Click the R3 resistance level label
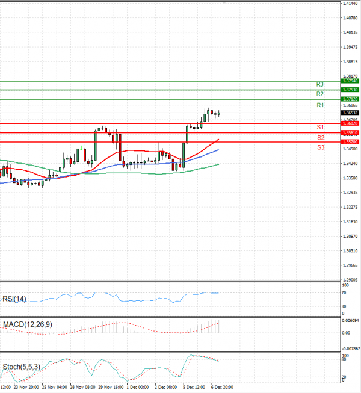361x393 pixels. tap(320, 84)
